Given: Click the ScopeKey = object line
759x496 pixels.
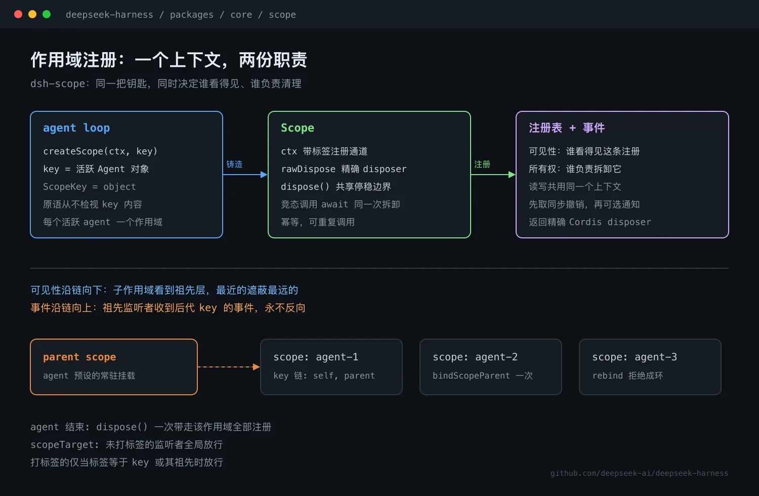Looking at the screenshot, I should 90,187.
